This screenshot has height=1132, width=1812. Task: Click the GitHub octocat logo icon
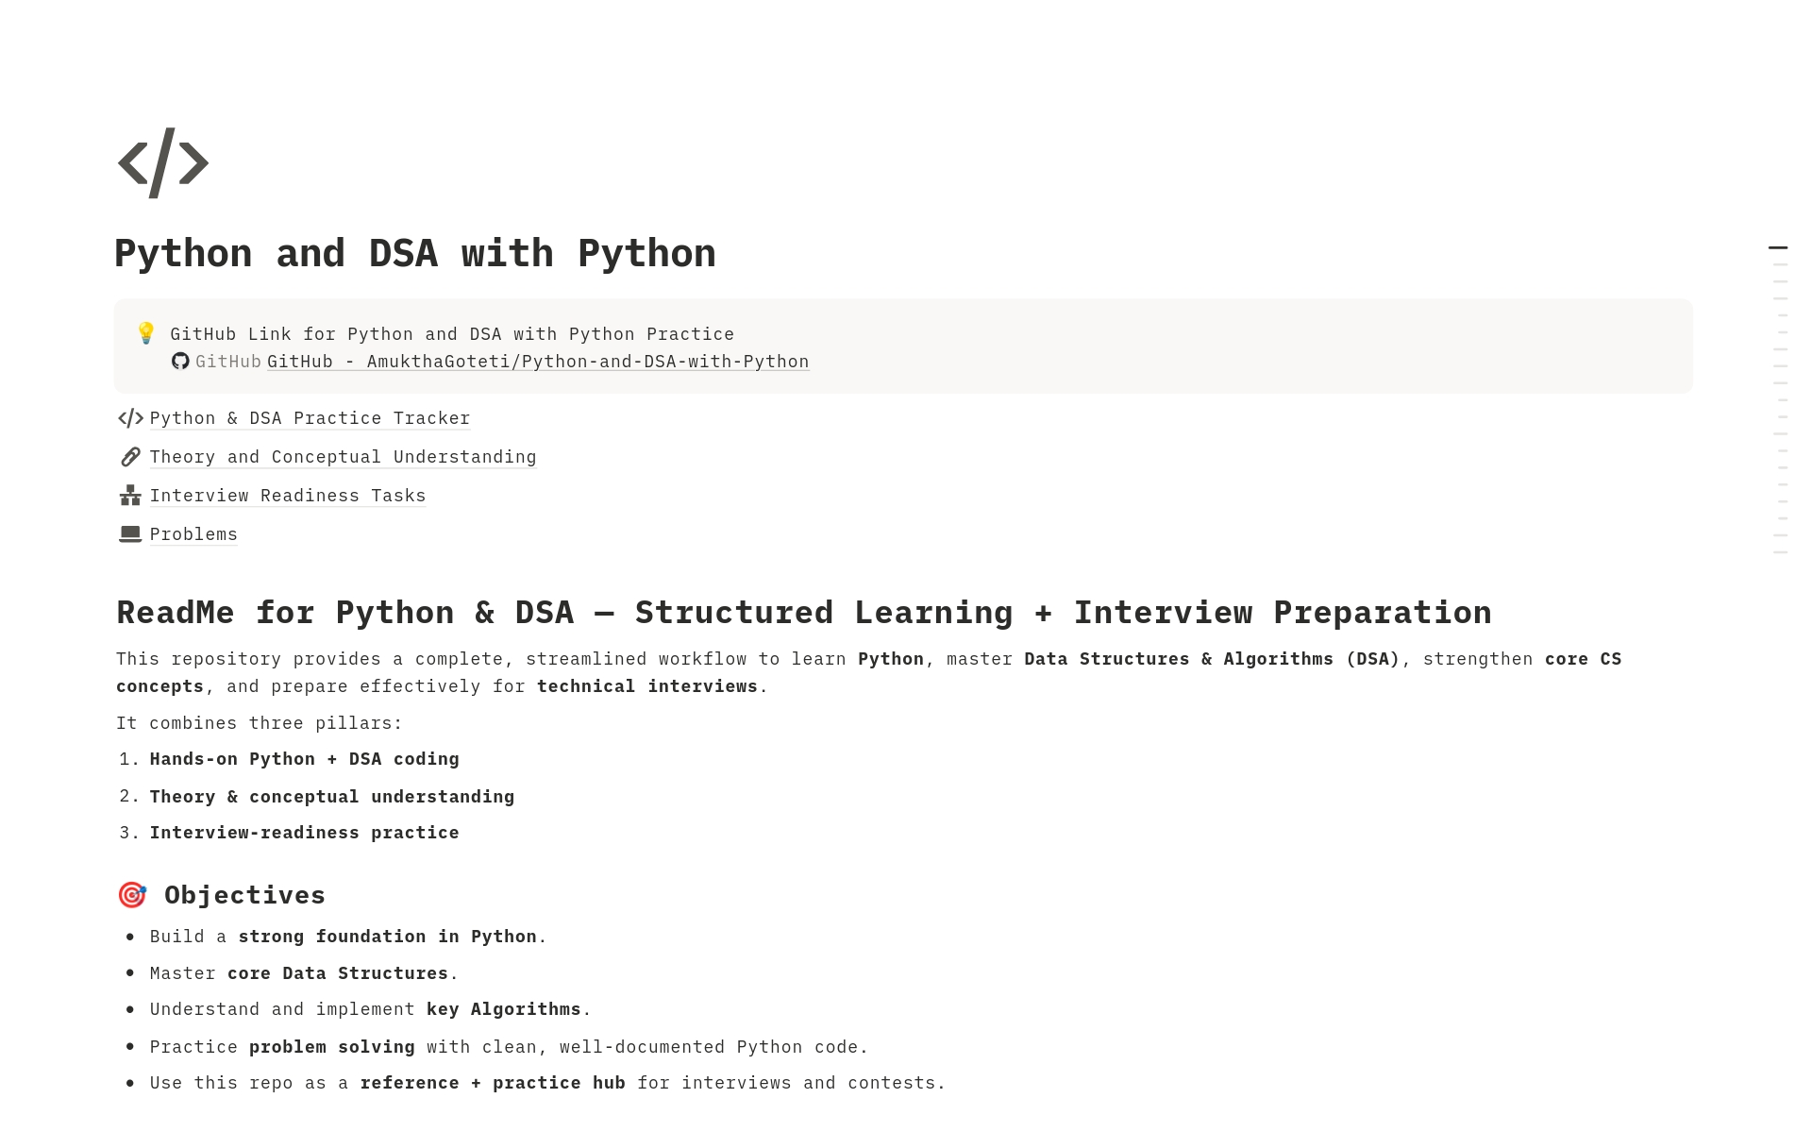tap(180, 362)
